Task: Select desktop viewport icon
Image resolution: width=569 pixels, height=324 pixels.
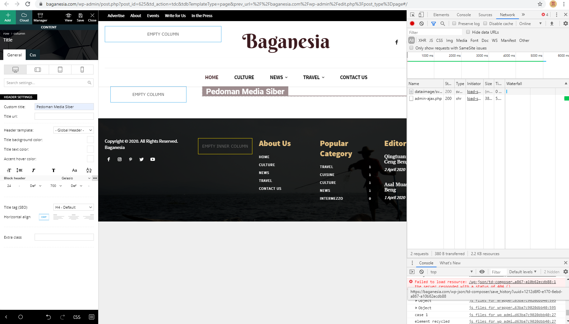Action: click(x=15, y=70)
